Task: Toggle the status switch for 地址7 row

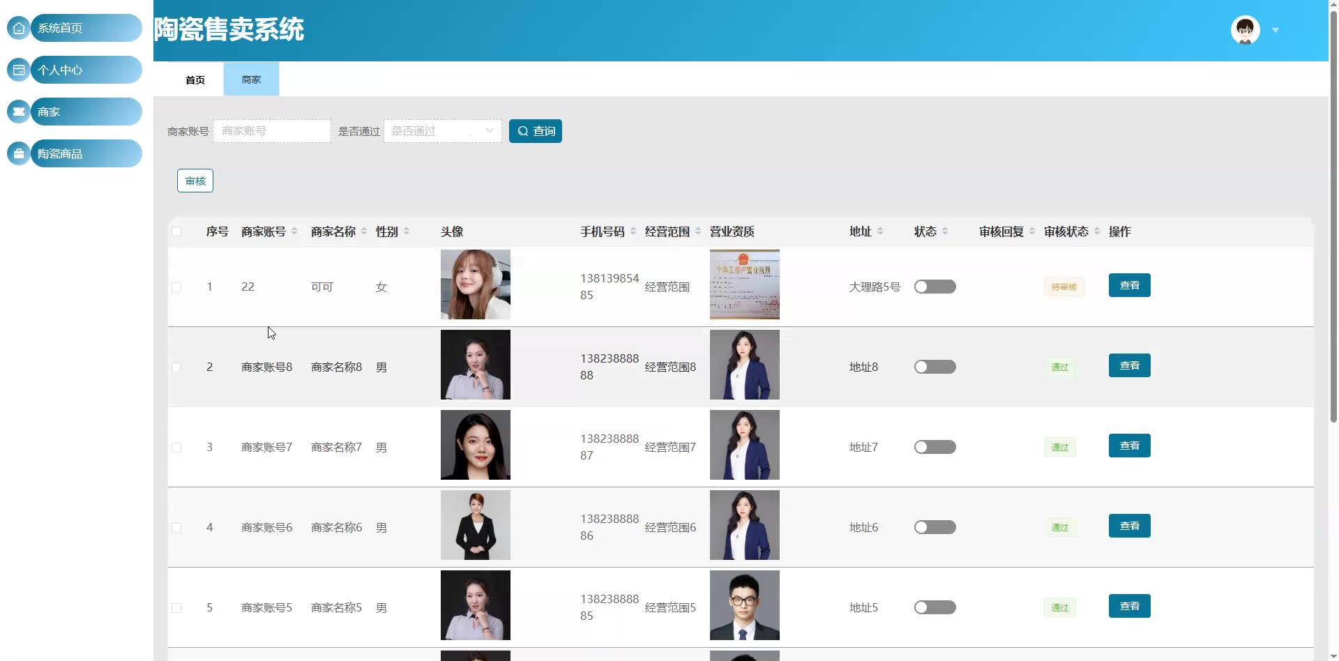Action: [935, 447]
